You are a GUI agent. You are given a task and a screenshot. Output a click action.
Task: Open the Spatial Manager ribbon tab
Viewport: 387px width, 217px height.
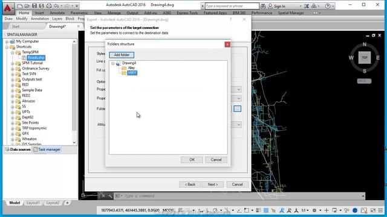point(291,13)
